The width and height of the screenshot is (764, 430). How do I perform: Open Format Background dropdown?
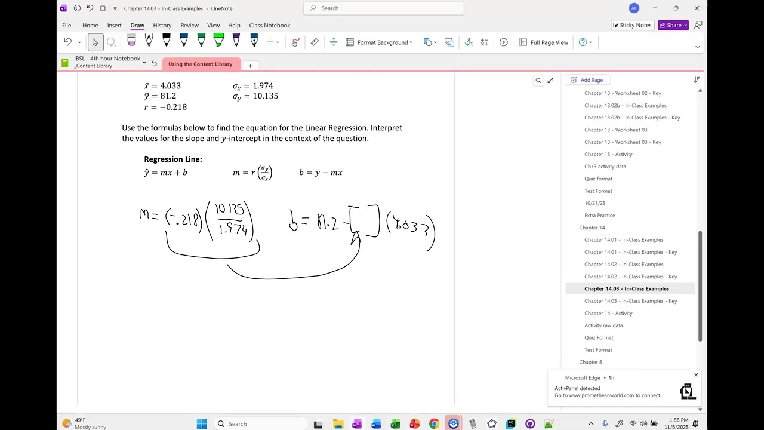coord(380,42)
